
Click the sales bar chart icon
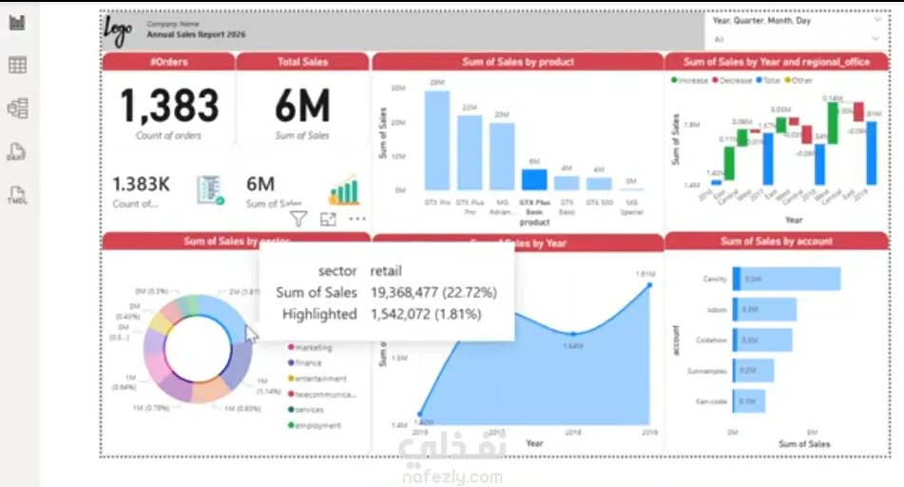tap(345, 189)
